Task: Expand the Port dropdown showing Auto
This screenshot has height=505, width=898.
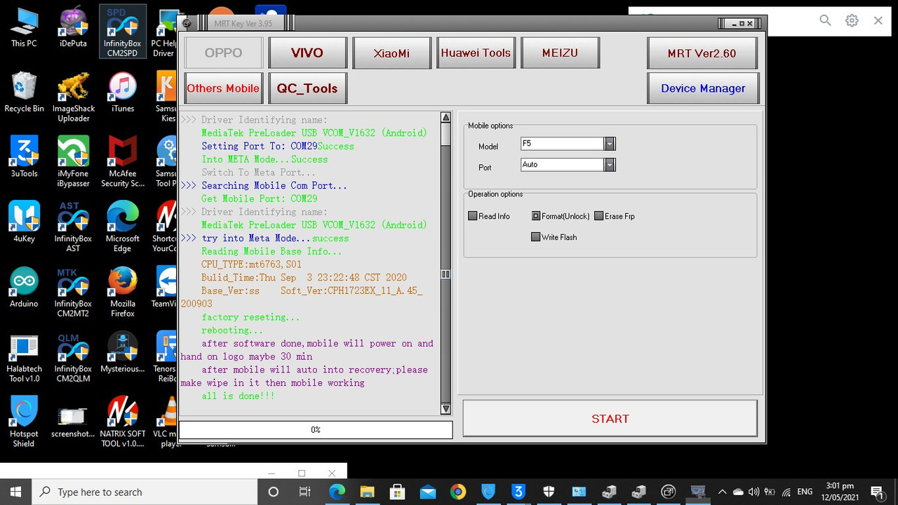Action: [609, 165]
